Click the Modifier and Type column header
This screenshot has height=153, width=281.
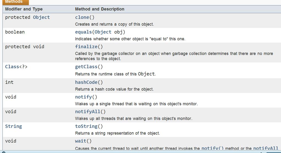click(x=24, y=9)
